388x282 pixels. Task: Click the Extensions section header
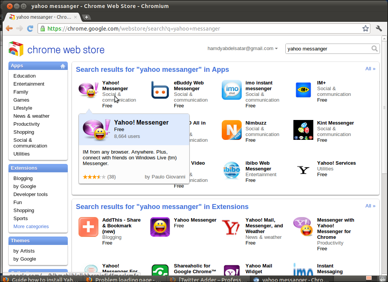coord(38,168)
